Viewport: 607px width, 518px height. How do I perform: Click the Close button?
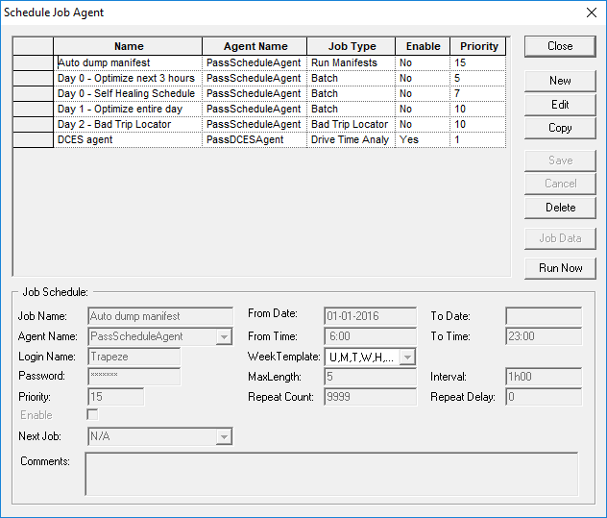[x=560, y=46]
